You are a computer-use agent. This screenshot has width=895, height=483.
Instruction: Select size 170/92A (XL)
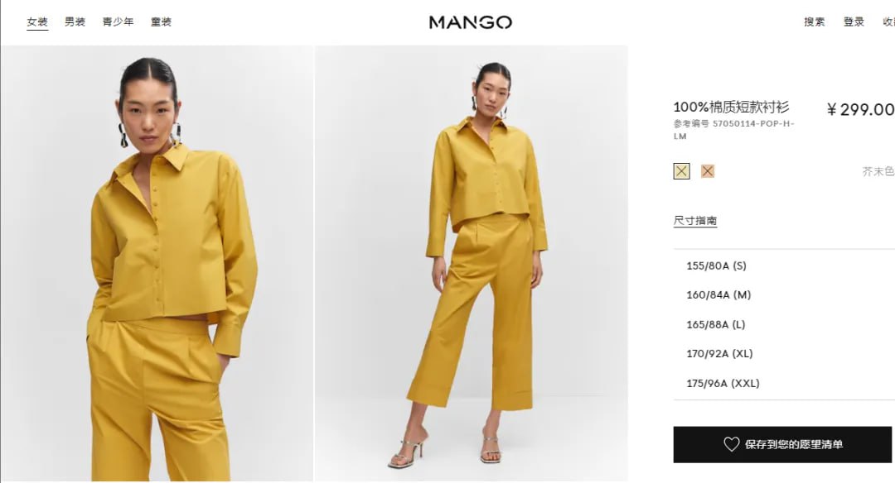pos(784,354)
